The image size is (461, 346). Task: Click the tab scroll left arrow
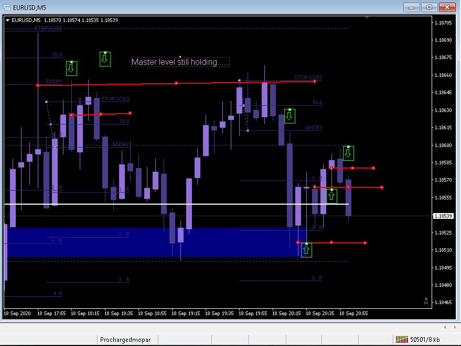click(x=445, y=327)
